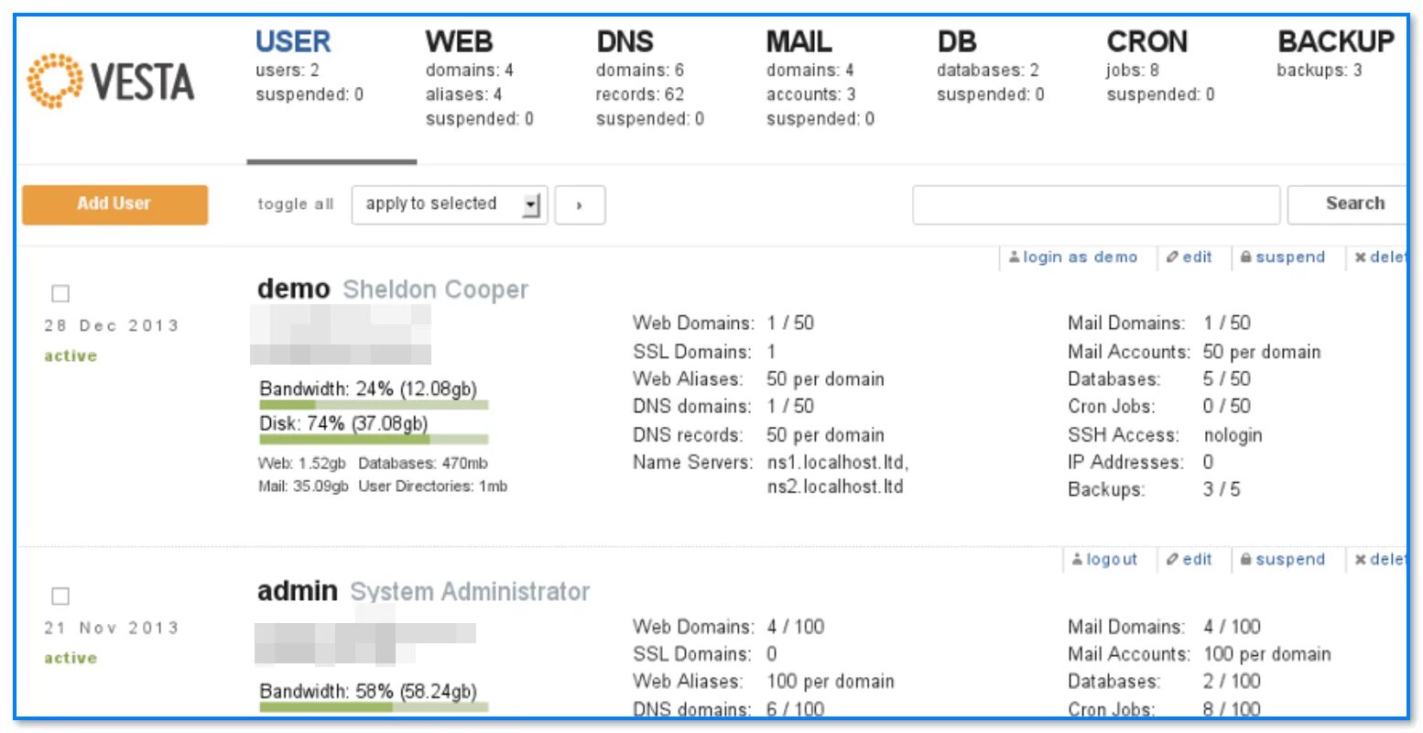
Task: Open the DNS tab
Action: pyautogui.click(x=625, y=41)
